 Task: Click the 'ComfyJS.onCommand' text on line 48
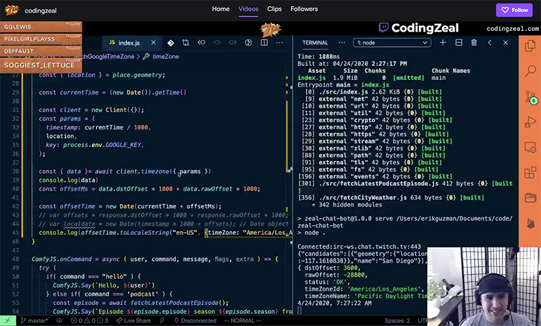[62, 259]
